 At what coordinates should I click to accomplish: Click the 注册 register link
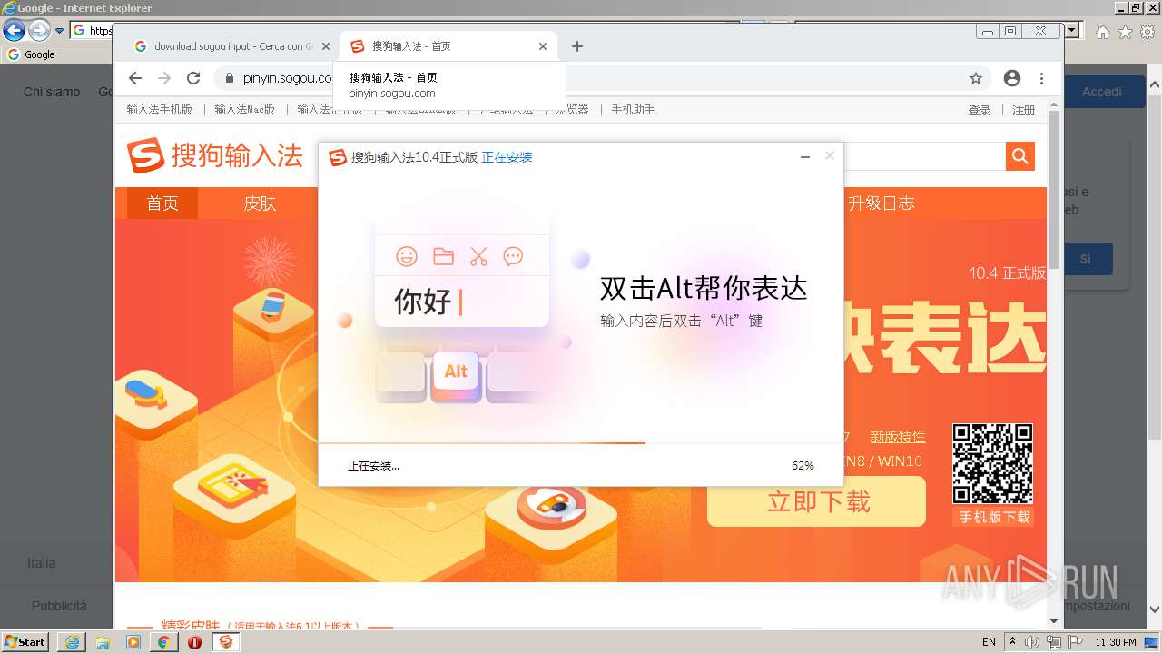pos(1024,110)
